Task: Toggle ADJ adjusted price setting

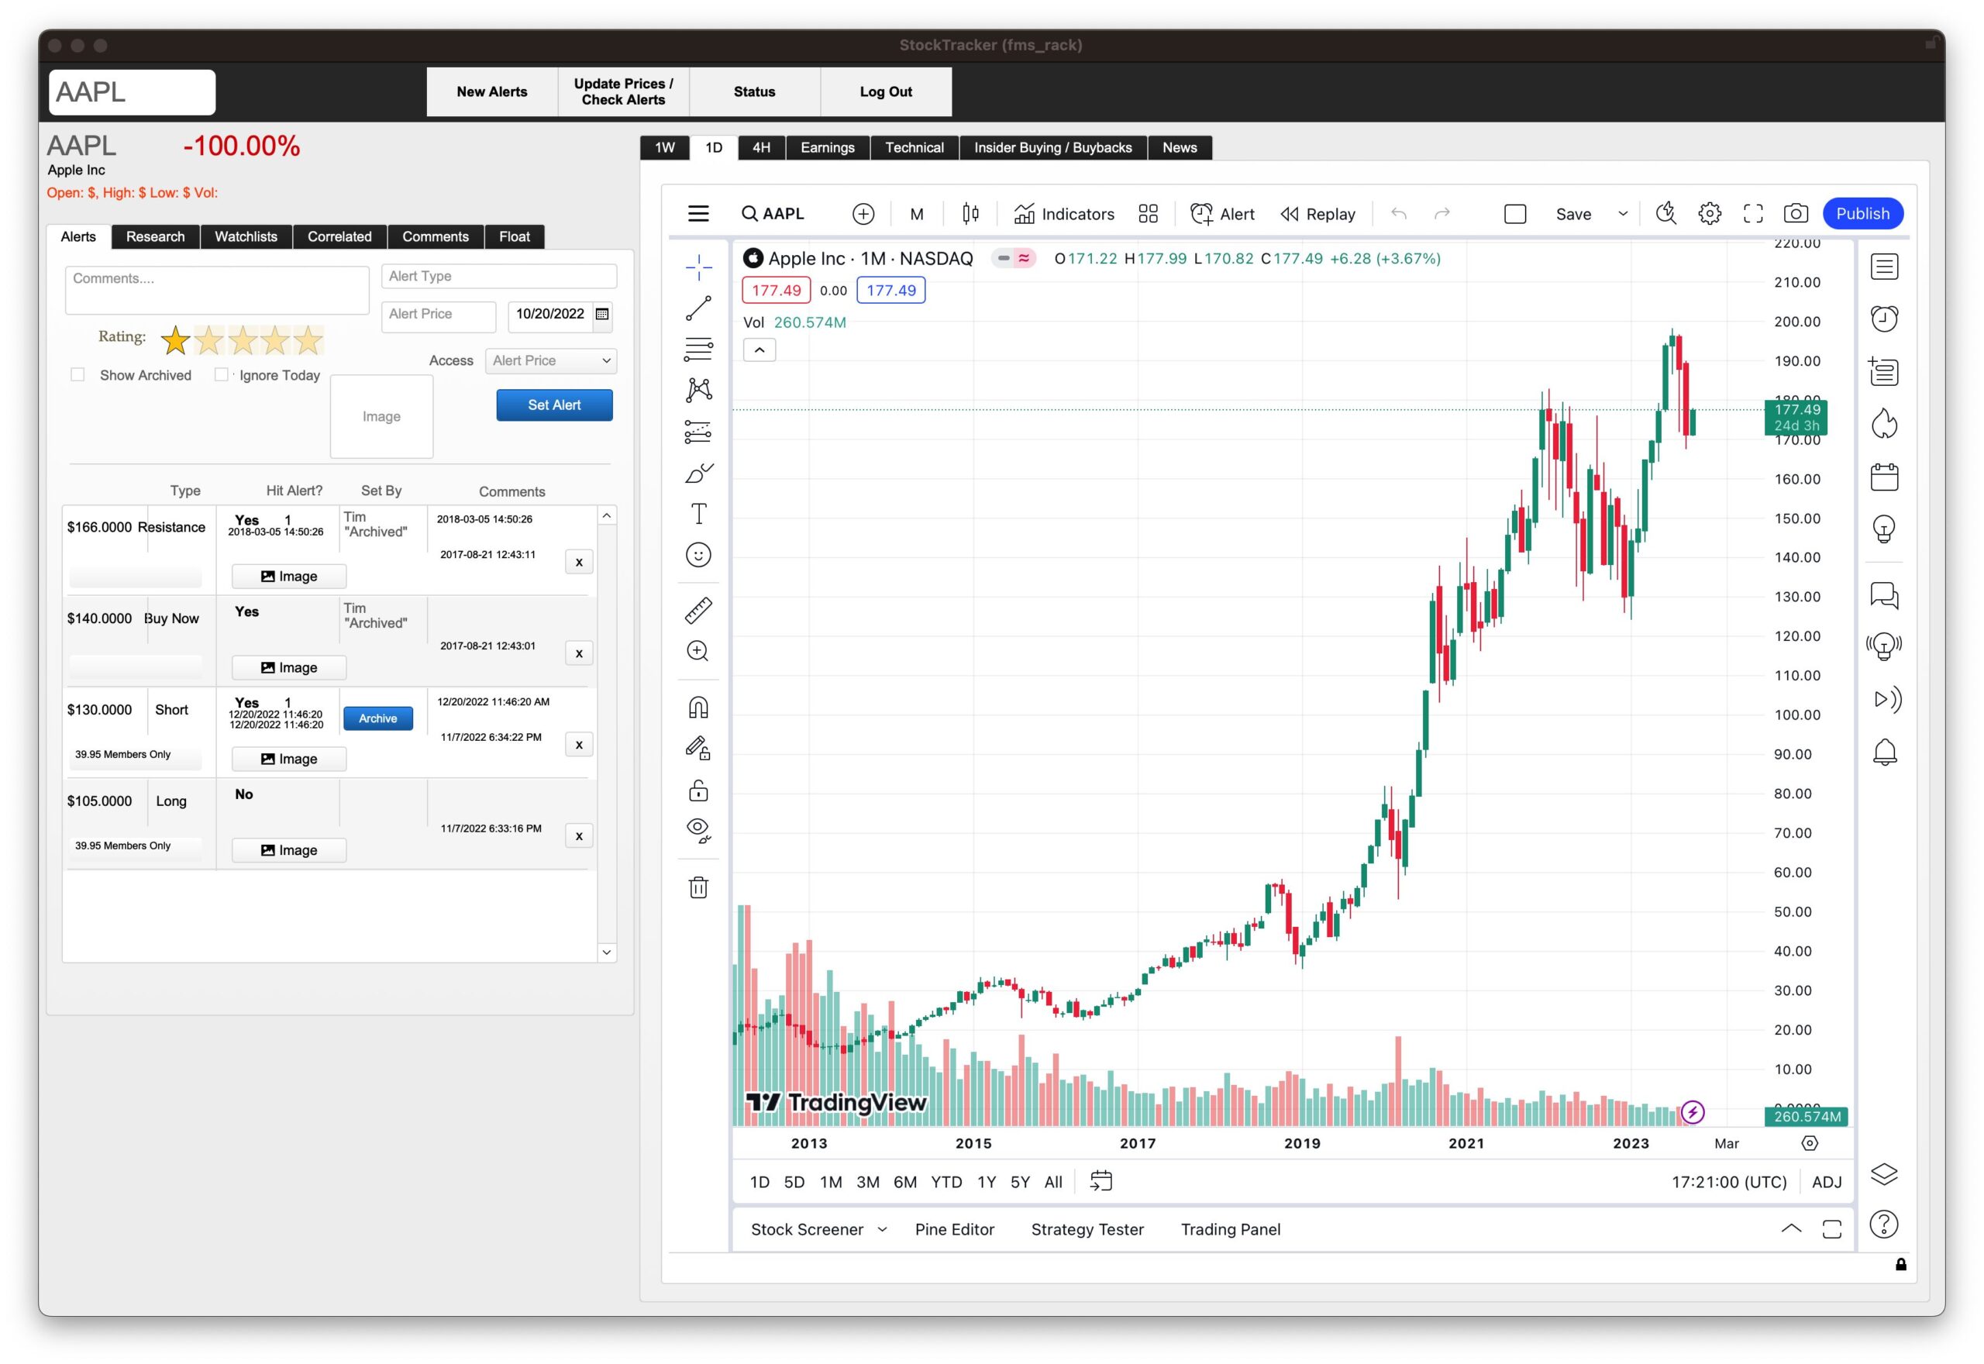Action: click(x=1826, y=1182)
